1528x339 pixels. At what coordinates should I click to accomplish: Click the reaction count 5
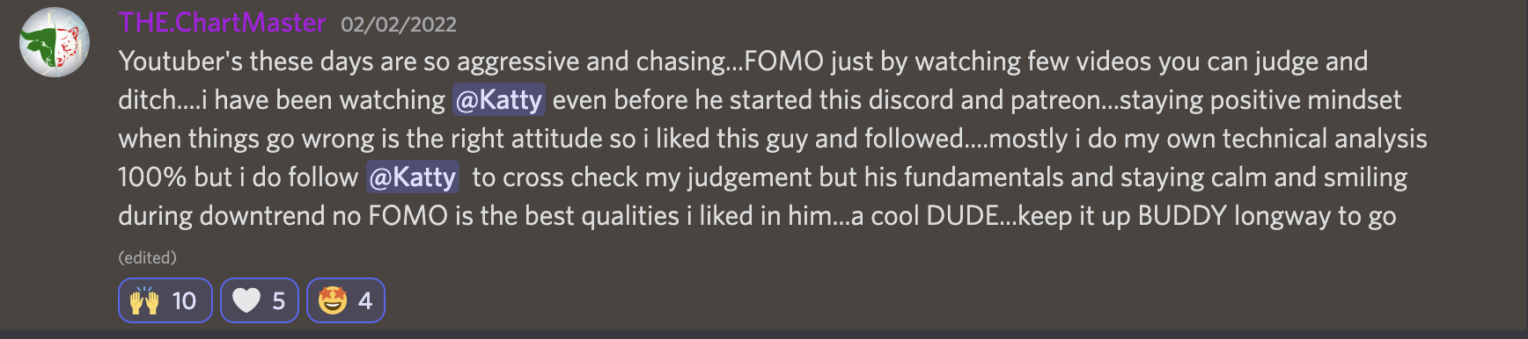[278, 301]
